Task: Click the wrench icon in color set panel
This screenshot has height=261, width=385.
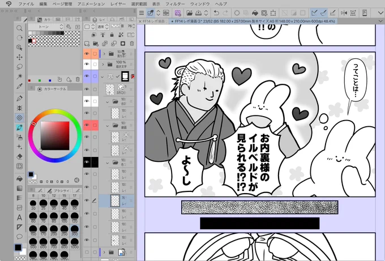Action: pyautogui.click(x=69, y=27)
